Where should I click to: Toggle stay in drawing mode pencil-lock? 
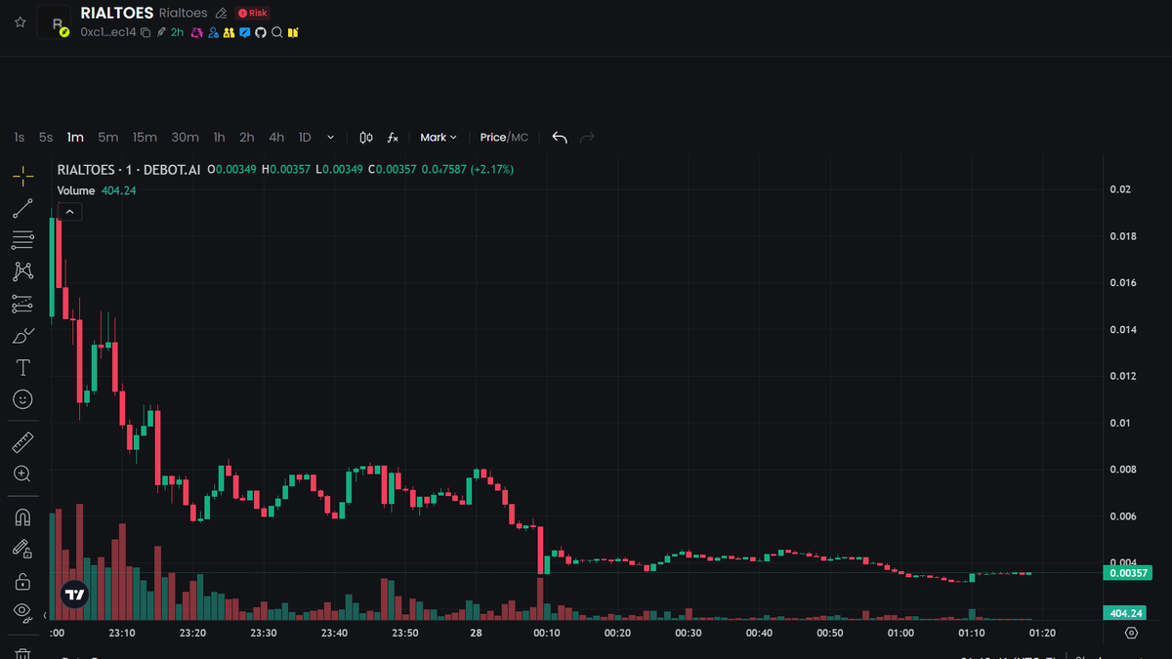coord(22,549)
